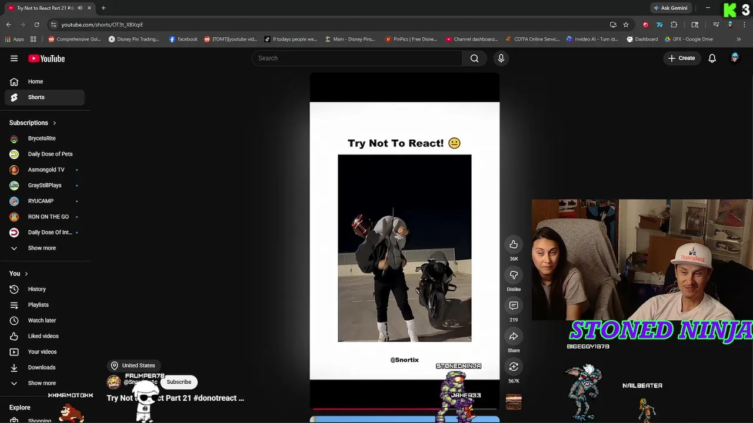
Task: Open RON ON THE GO channel
Action: coord(44,217)
